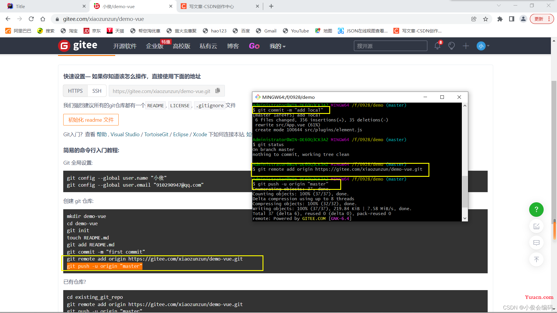Reload the current page
The height and width of the screenshot is (313, 557).
[x=31, y=19]
